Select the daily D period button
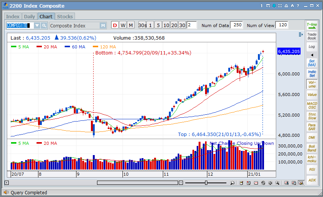 [115, 26]
